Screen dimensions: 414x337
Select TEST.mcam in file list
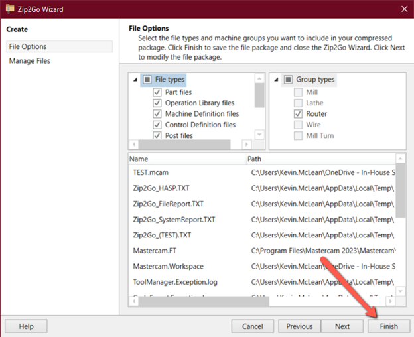pos(151,172)
